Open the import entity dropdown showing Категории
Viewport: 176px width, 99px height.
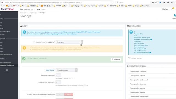pyautogui.click(x=69, y=42)
